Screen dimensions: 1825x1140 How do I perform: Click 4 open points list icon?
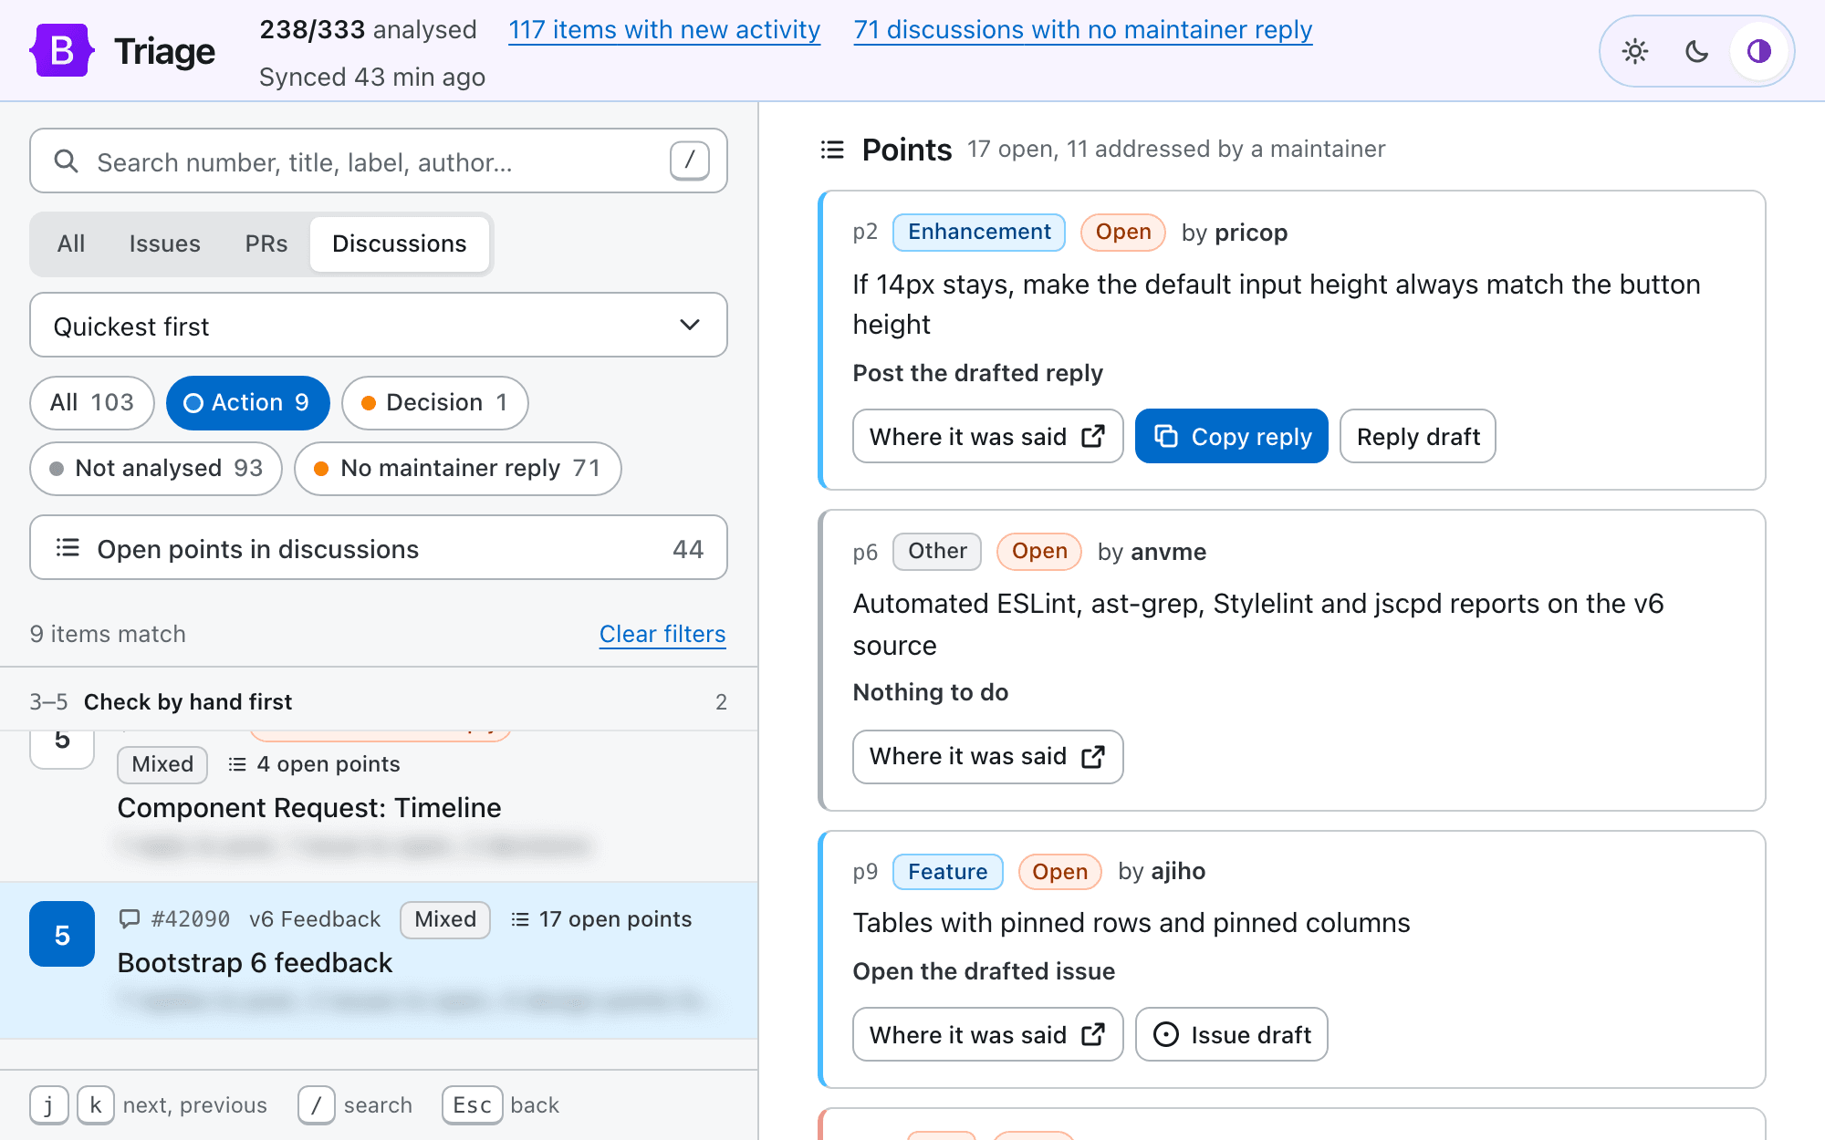pyautogui.click(x=237, y=764)
